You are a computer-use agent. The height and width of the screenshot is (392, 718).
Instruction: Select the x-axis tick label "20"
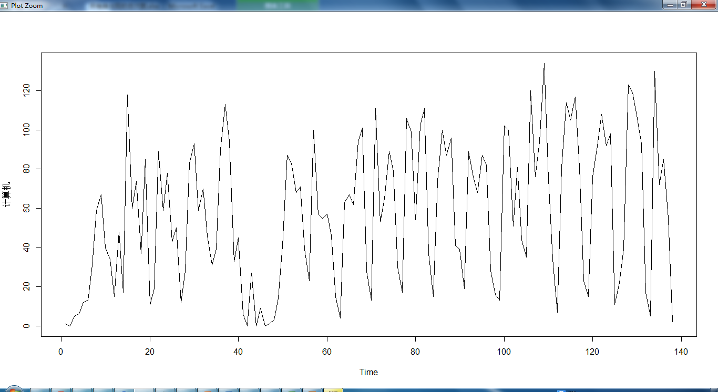point(150,351)
